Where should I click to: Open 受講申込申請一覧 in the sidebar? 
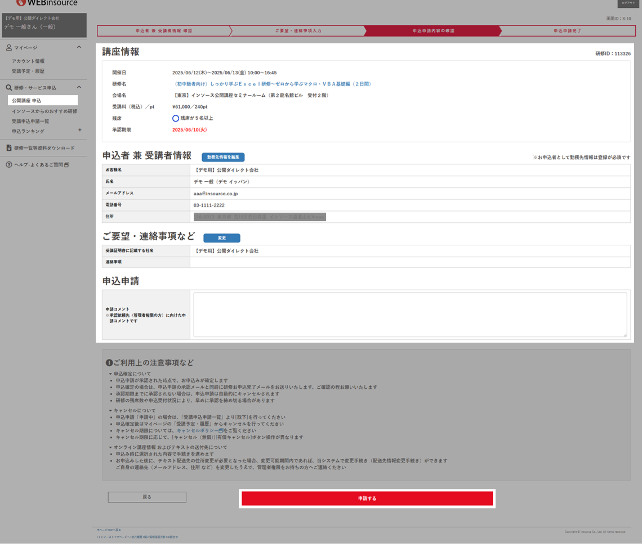[x=30, y=122]
